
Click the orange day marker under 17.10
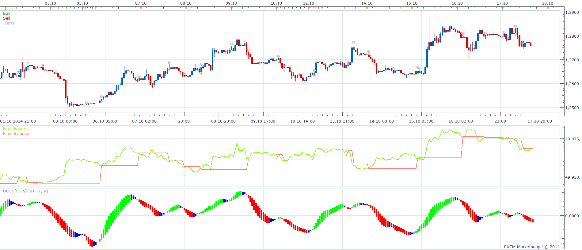502,9
